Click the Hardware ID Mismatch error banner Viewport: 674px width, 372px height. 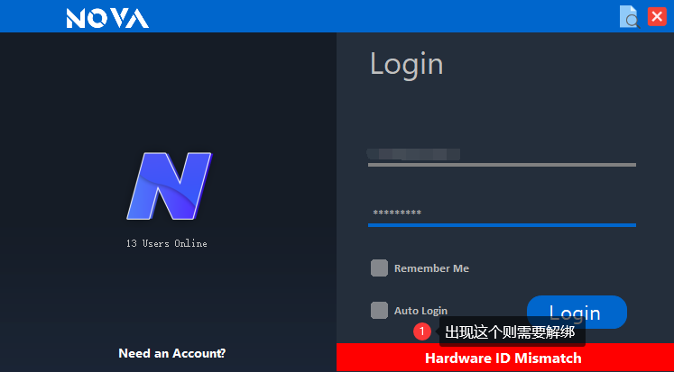(x=504, y=358)
